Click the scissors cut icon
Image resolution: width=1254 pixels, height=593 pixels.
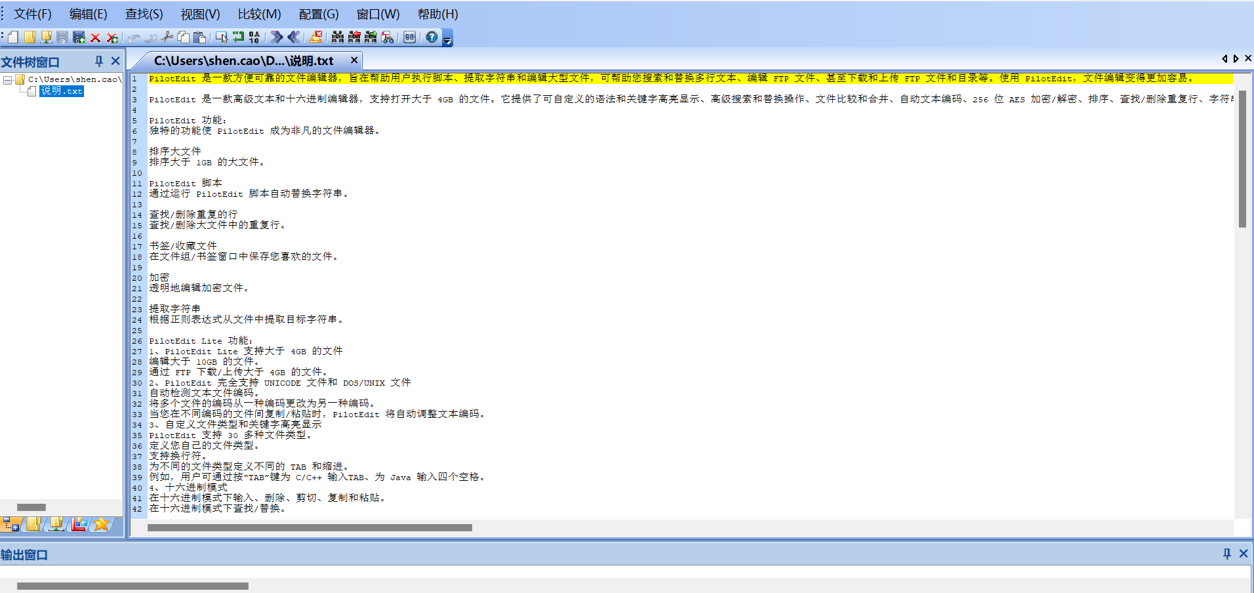click(167, 37)
